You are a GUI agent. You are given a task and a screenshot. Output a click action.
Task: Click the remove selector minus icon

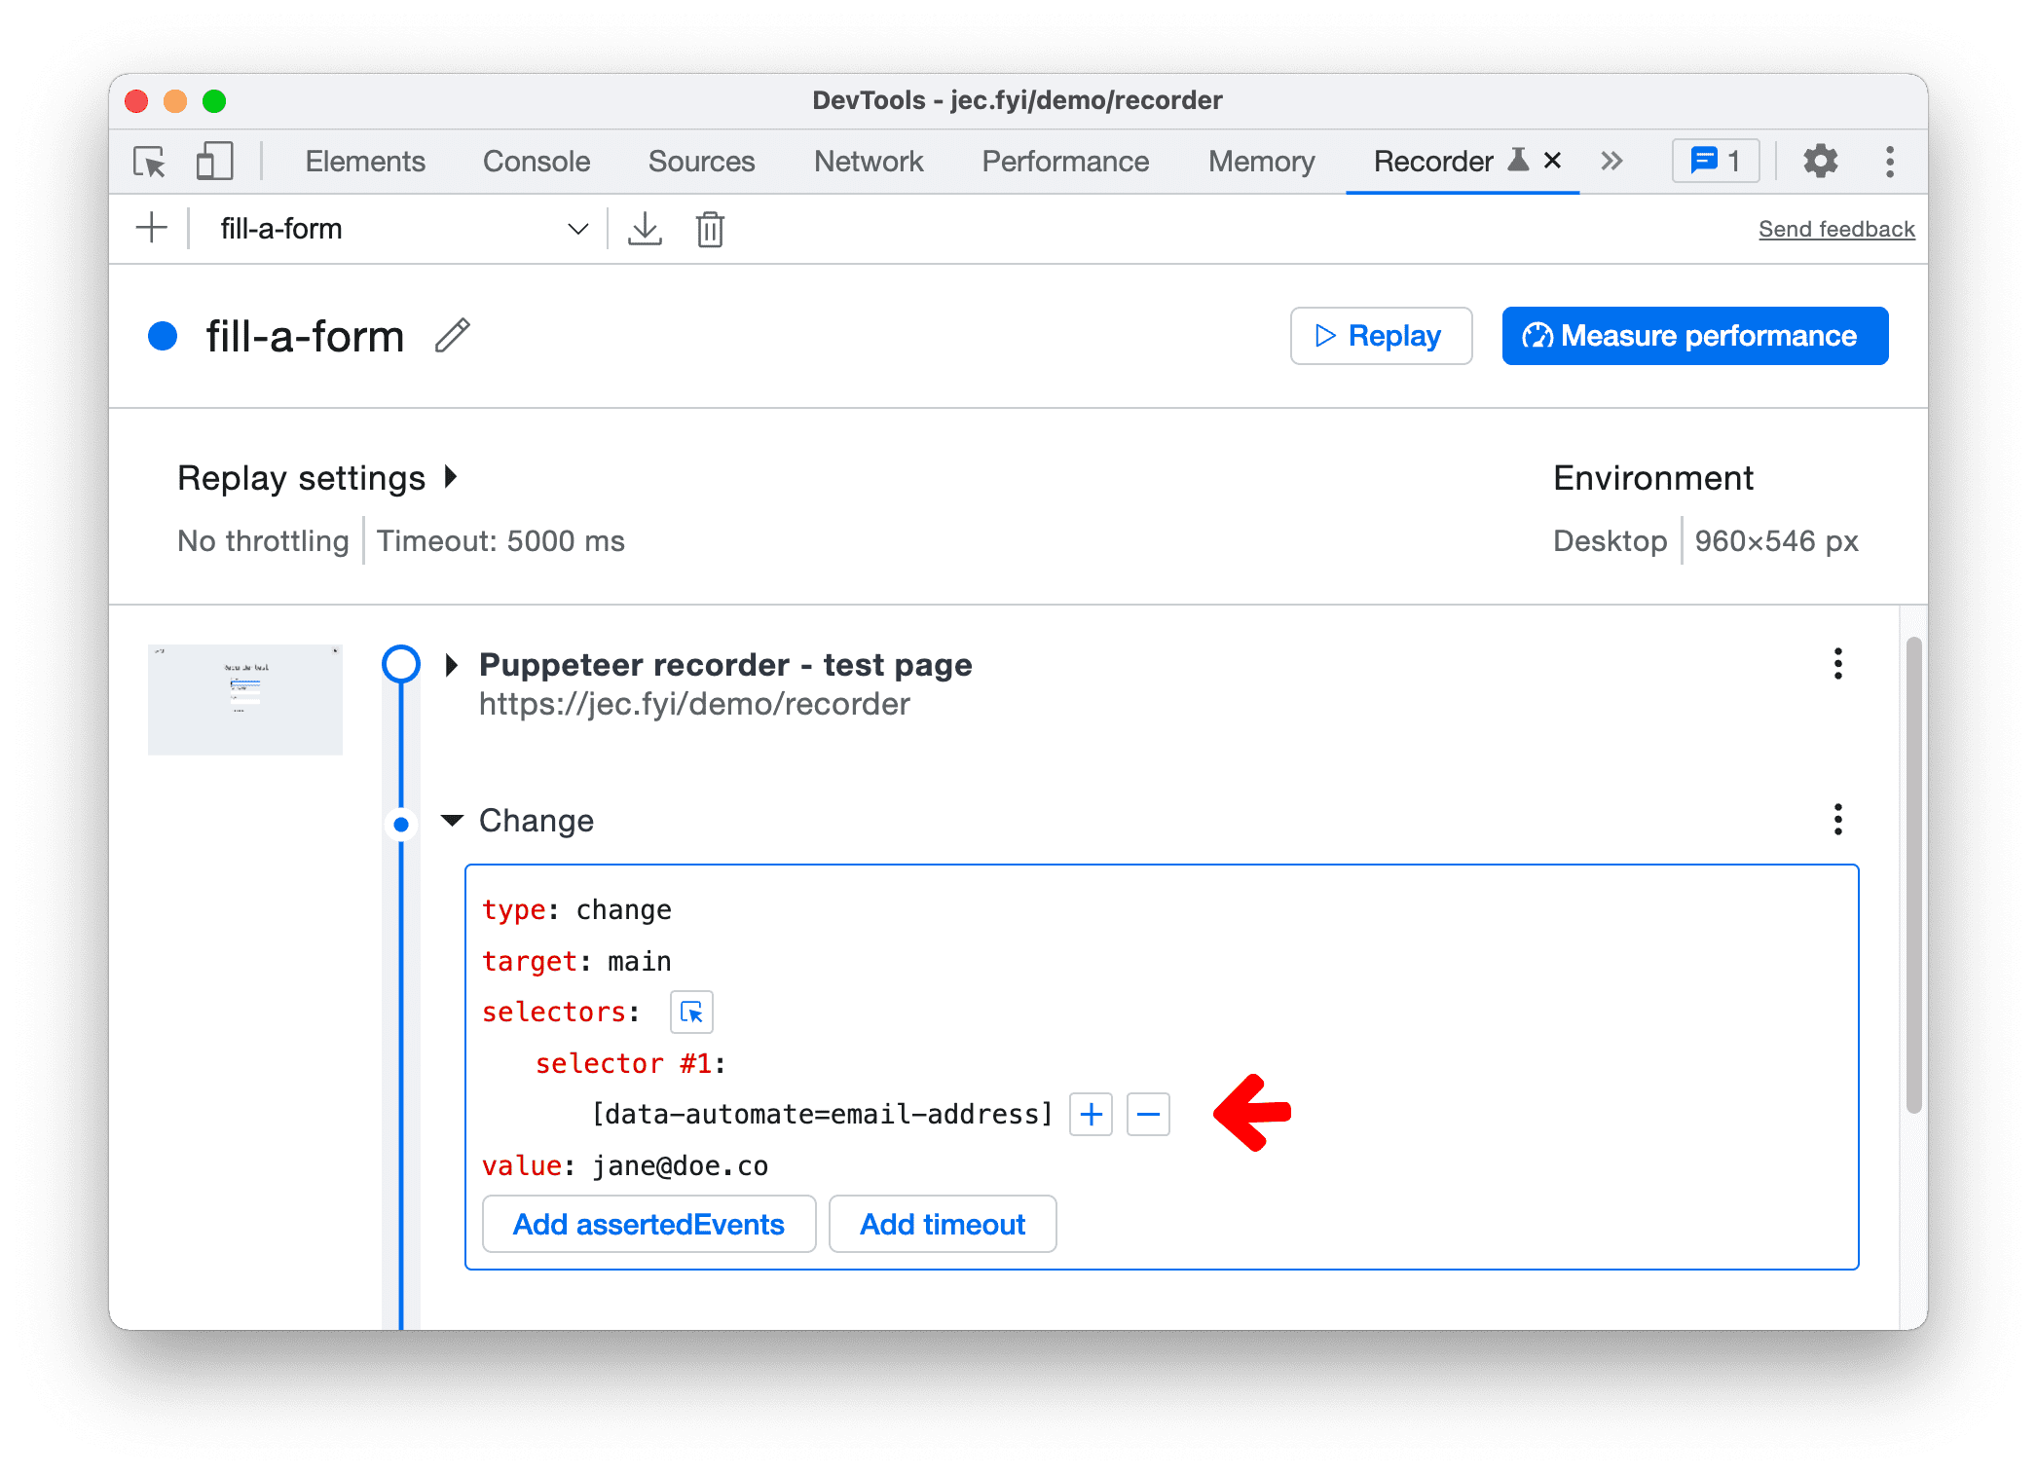1150,1115
